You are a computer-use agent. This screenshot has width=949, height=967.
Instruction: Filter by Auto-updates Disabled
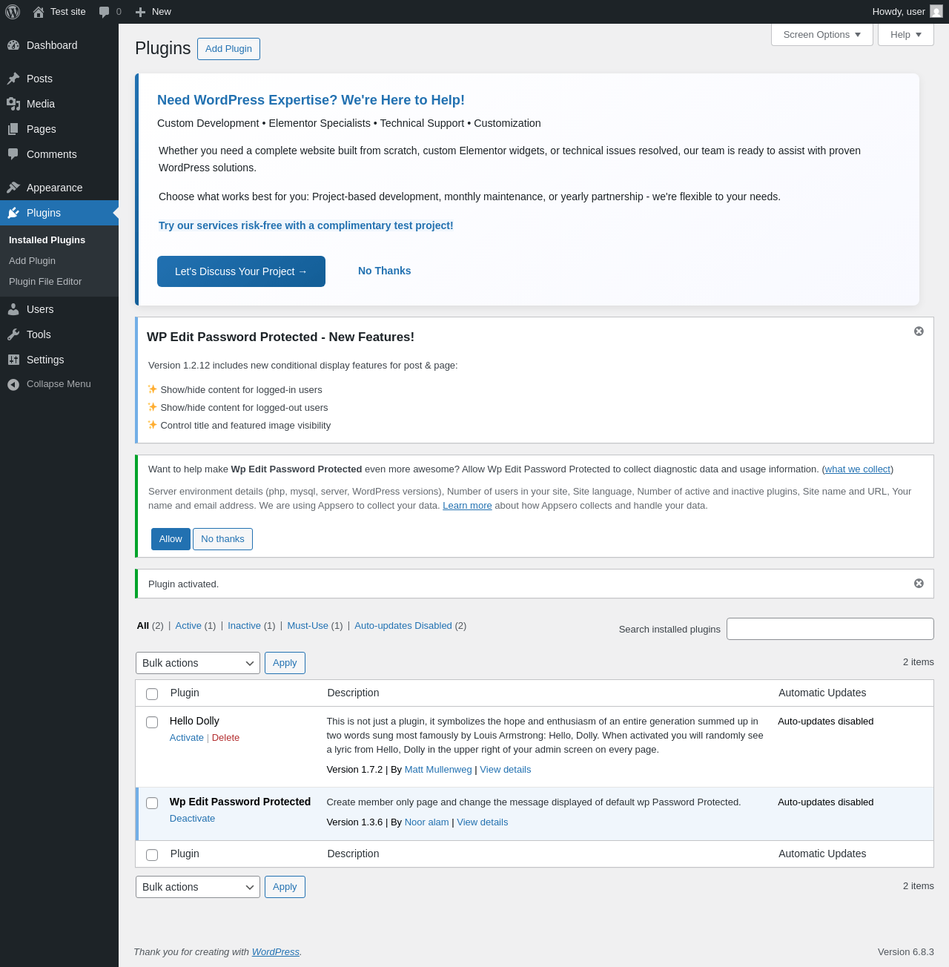403,626
